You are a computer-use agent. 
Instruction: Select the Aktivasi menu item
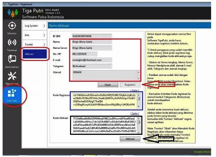pyautogui.click(x=35, y=54)
